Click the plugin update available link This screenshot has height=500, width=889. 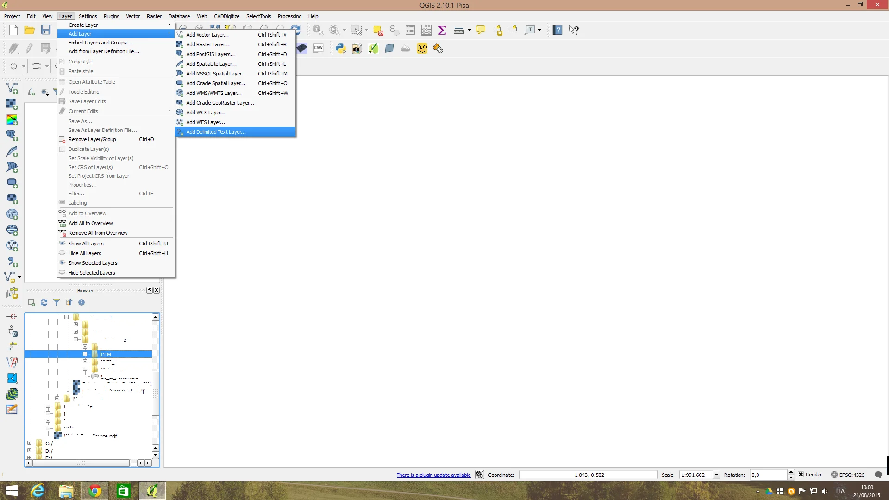(433, 475)
